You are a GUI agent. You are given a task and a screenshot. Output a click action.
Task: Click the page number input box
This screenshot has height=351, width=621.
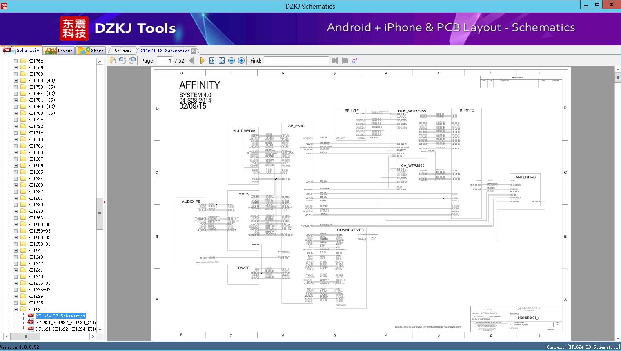[165, 60]
